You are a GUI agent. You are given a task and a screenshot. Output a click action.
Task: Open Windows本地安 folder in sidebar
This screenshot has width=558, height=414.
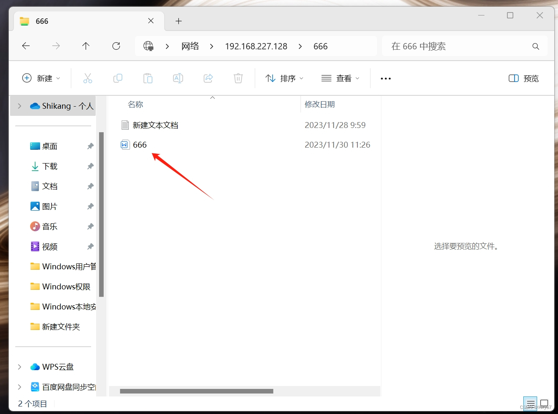(x=64, y=307)
